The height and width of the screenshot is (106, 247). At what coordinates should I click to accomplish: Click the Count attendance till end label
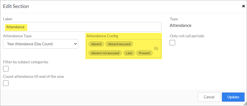[x=34, y=76]
